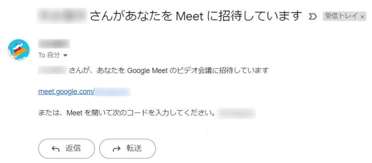Click the curved reply arrow icon
This screenshot has height=163, width=372.
(x=55, y=149)
